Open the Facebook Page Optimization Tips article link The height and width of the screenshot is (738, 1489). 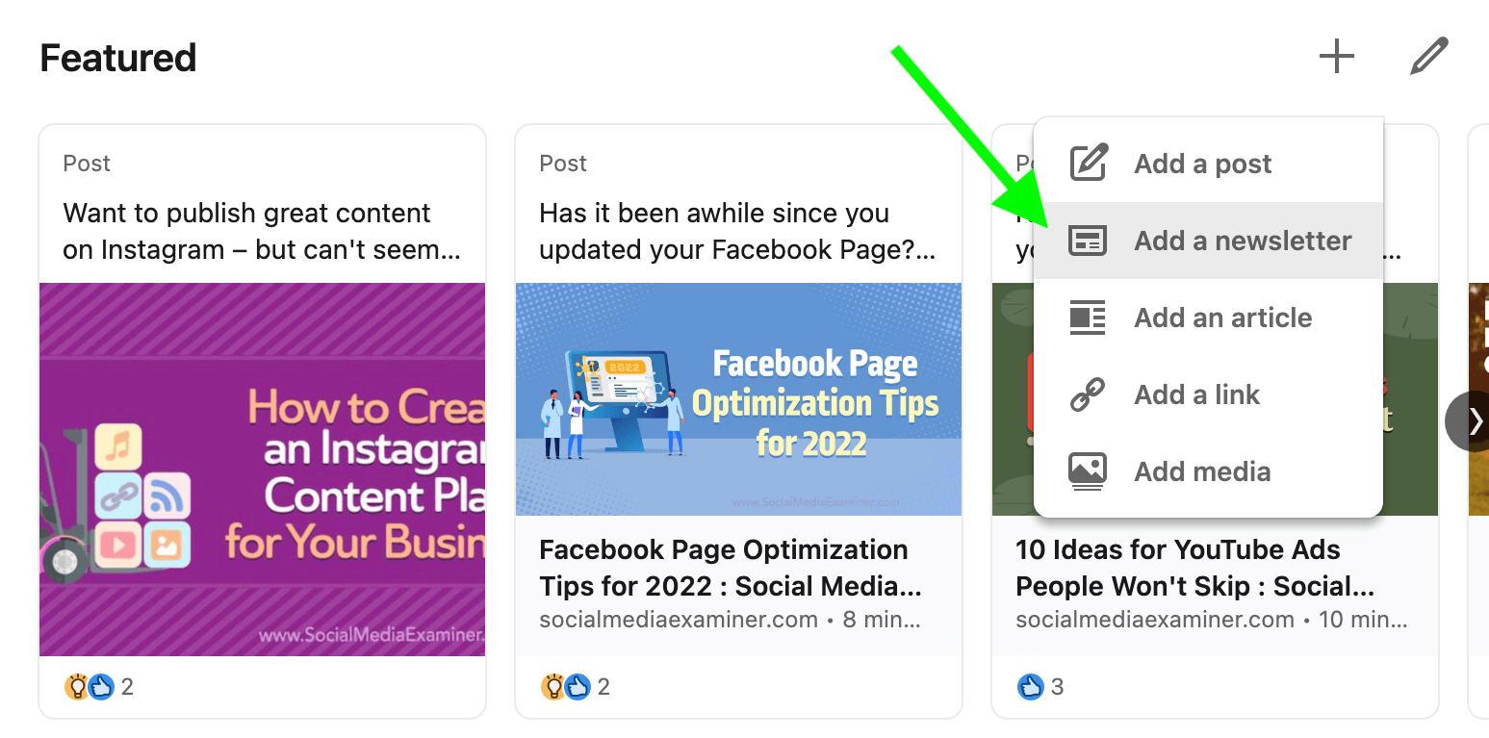pyautogui.click(x=730, y=568)
